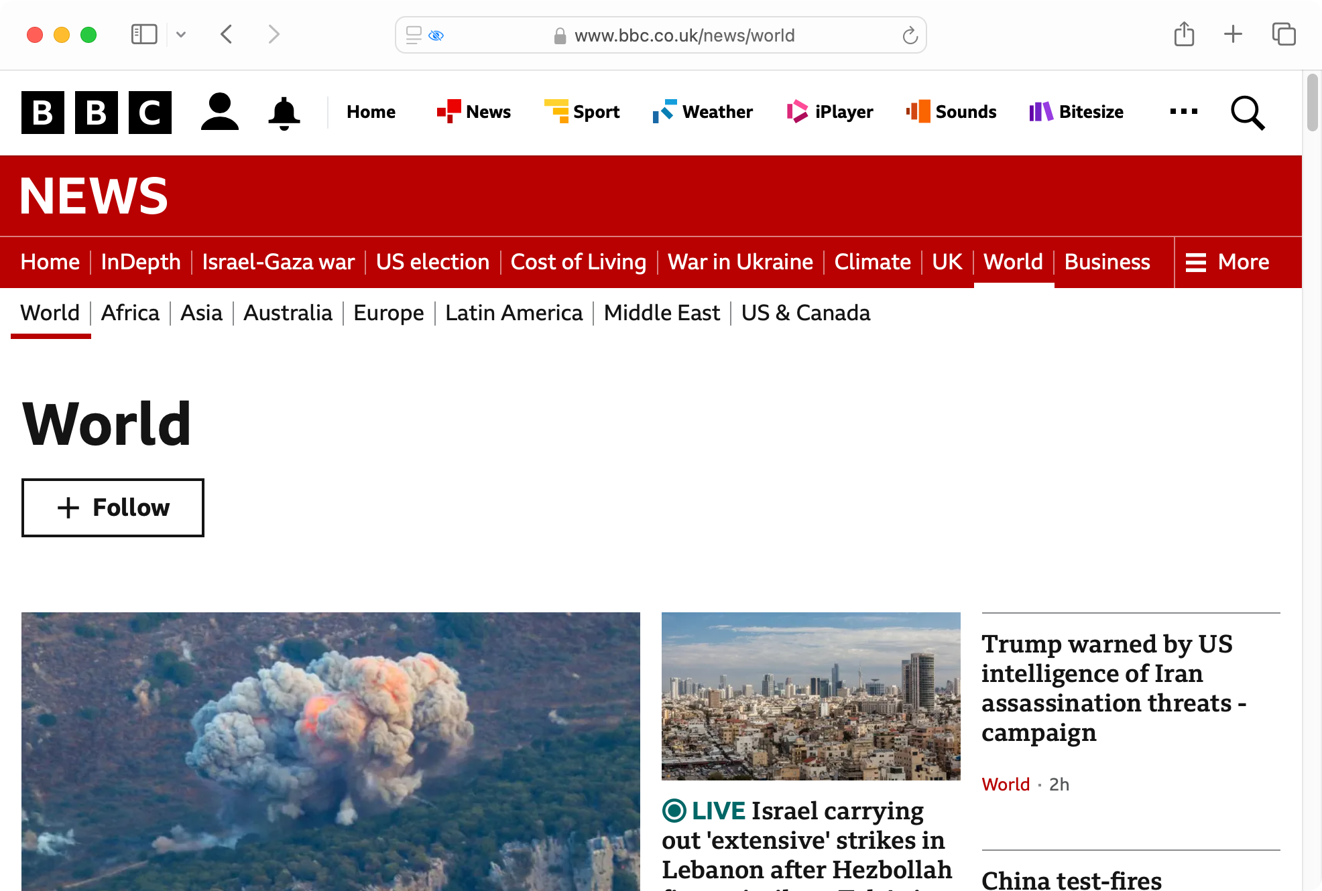
Task: Open the Israel-Gaza war section
Action: (x=278, y=261)
